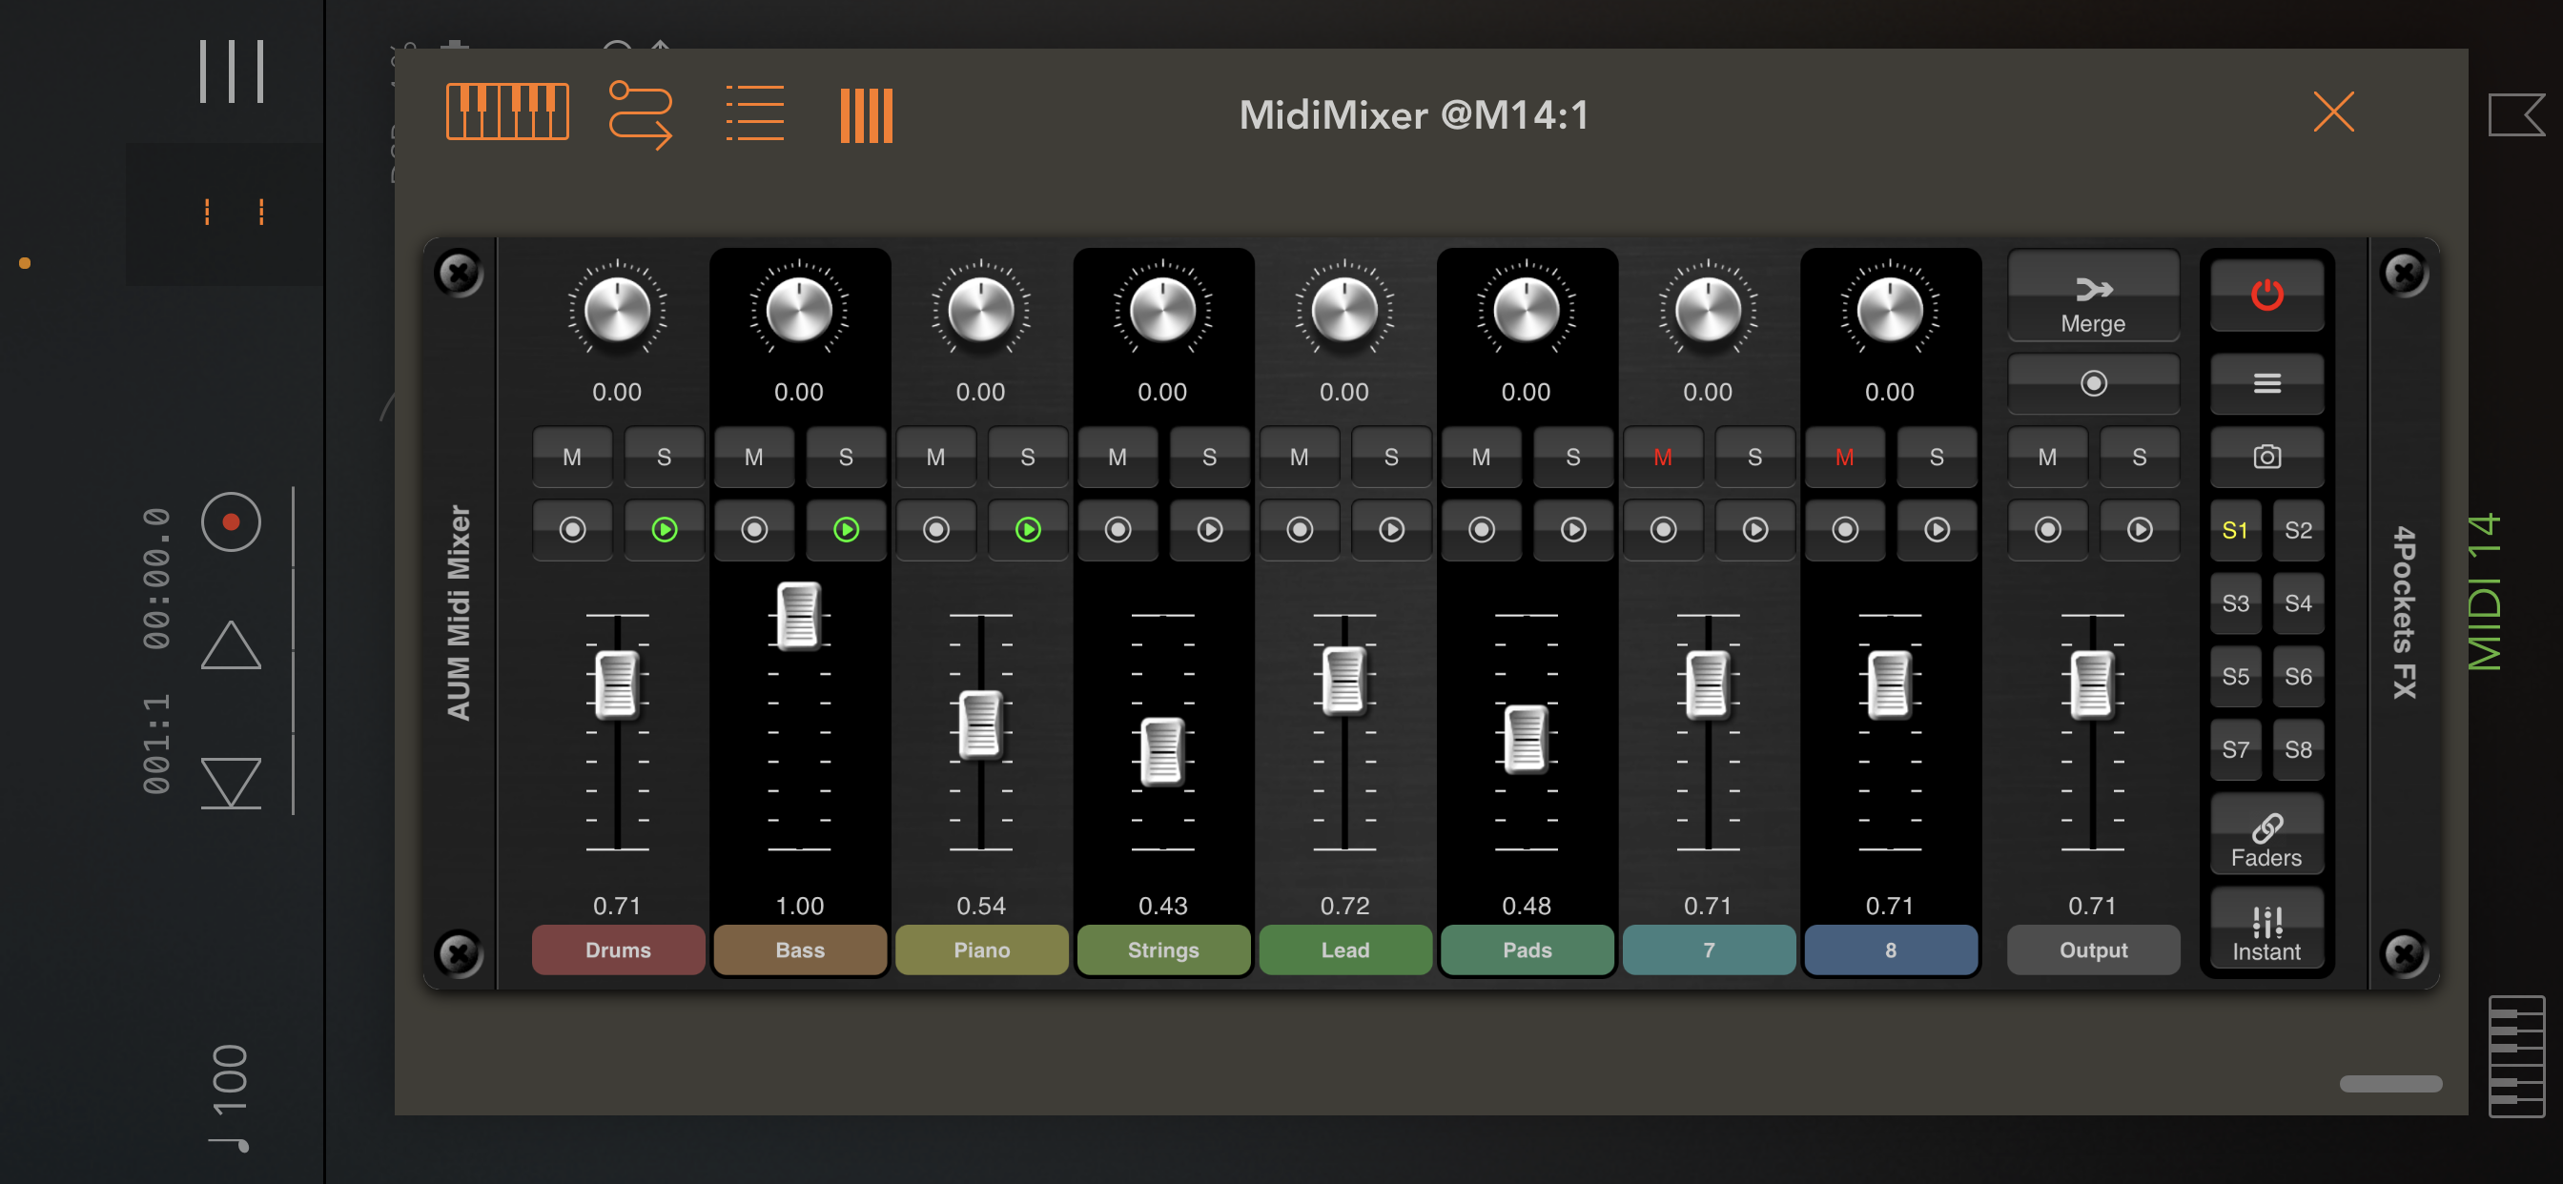Select snapshot S4
Screen dimensions: 2563x1184
2298,602
